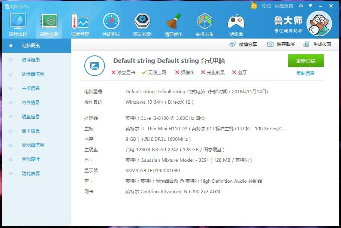Viewport: 341px width, 228px height.
Task: Open the 硬件体检 hardware checkup tool
Action: pos(17,24)
